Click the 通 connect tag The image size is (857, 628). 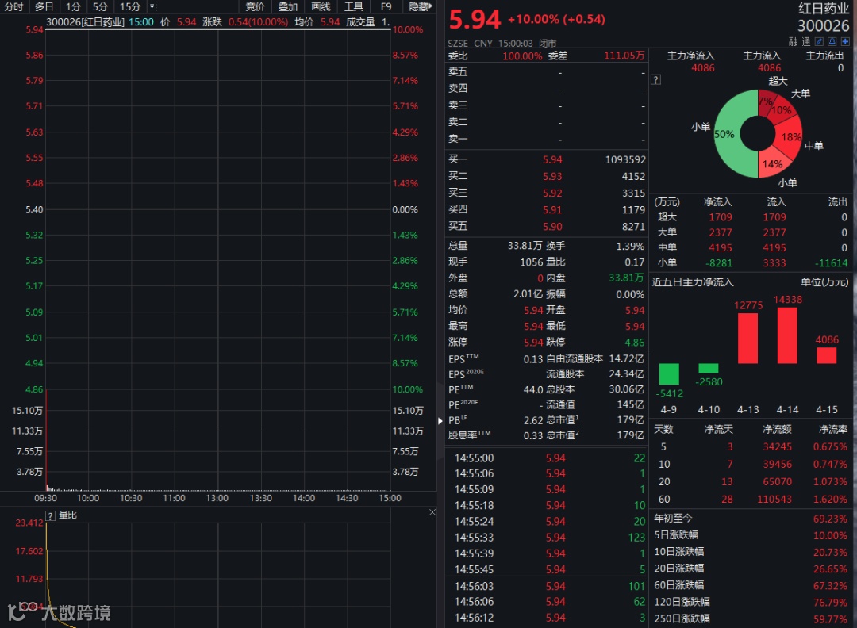(x=806, y=41)
